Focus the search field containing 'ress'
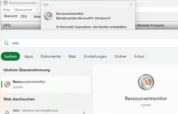This screenshot has height=114, width=178. pos(89,43)
